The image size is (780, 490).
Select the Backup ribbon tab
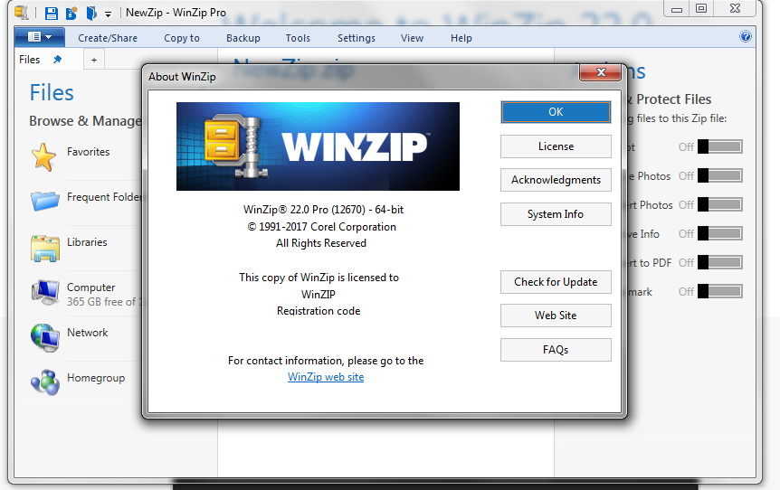tap(243, 38)
